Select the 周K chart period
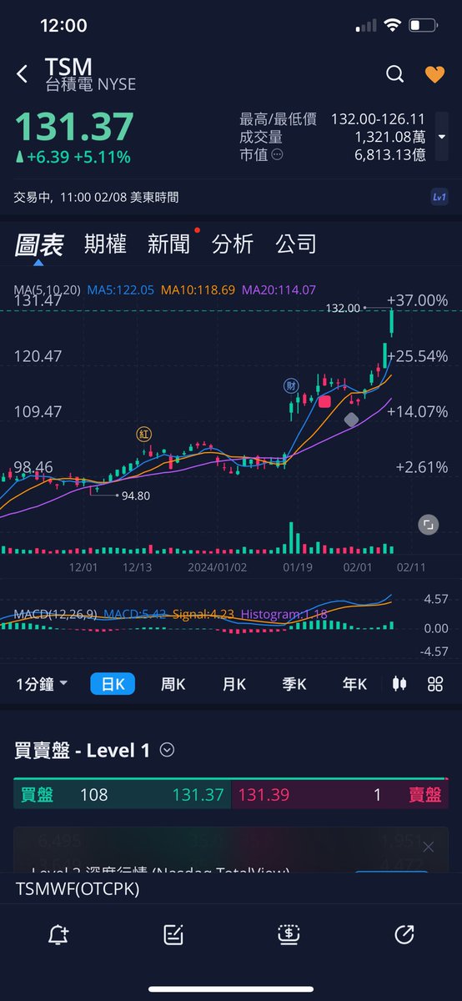 point(173,684)
